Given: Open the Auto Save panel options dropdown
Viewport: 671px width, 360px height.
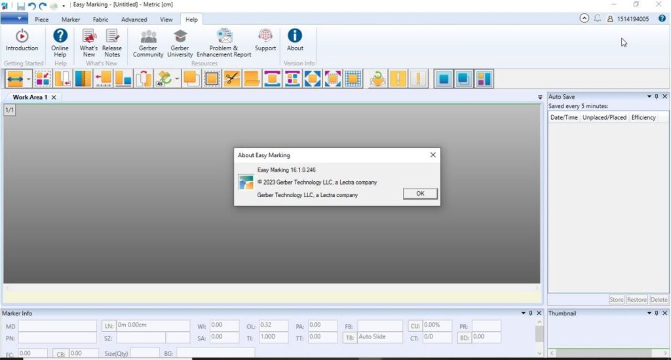Looking at the screenshot, I should point(649,97).
